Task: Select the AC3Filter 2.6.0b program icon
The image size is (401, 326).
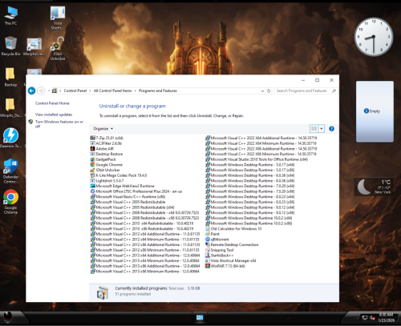Action: point(93,143)
